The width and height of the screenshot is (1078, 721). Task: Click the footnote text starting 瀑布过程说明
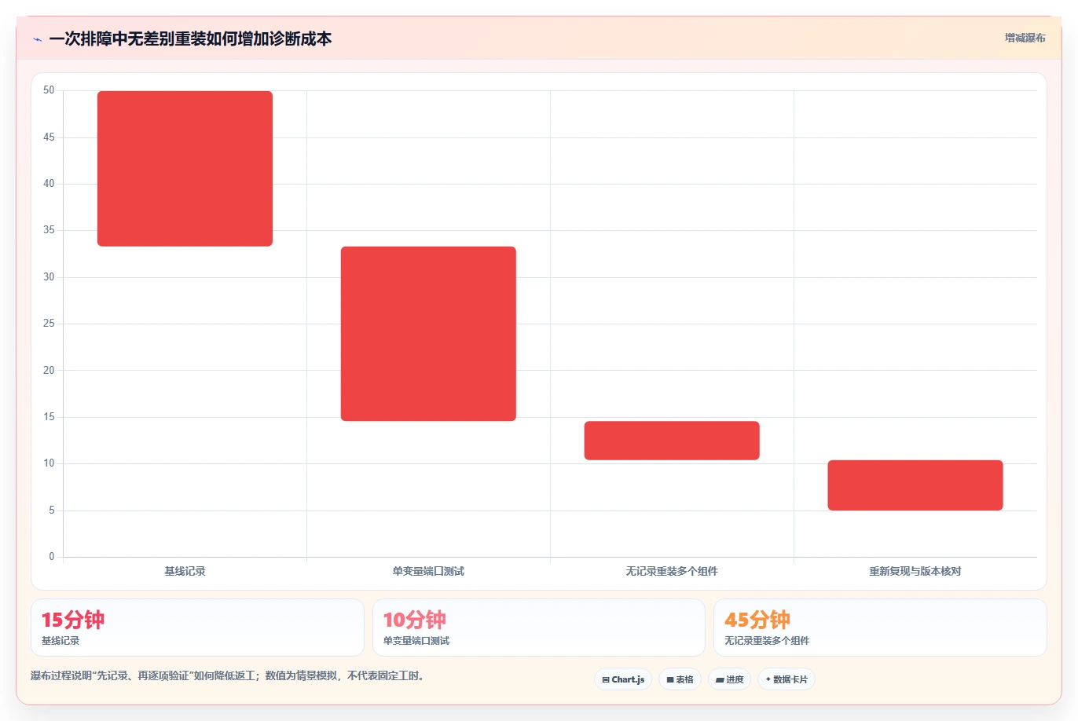pos(229,675)
